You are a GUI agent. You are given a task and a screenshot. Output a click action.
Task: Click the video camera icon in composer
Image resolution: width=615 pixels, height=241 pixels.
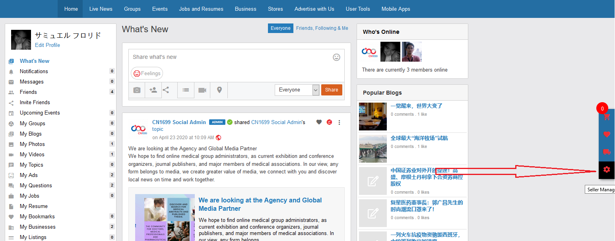click(x=202, y=90)
